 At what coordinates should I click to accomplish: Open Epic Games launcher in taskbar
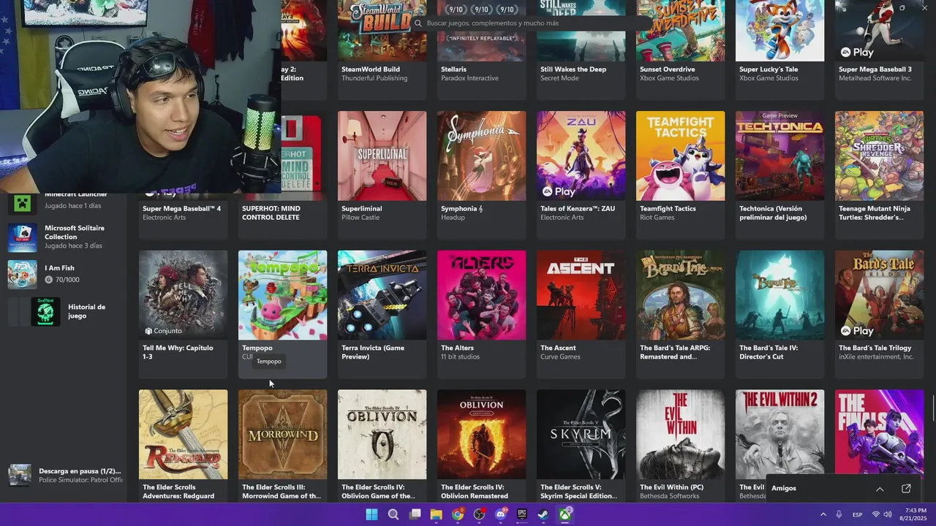click(522, 514)
